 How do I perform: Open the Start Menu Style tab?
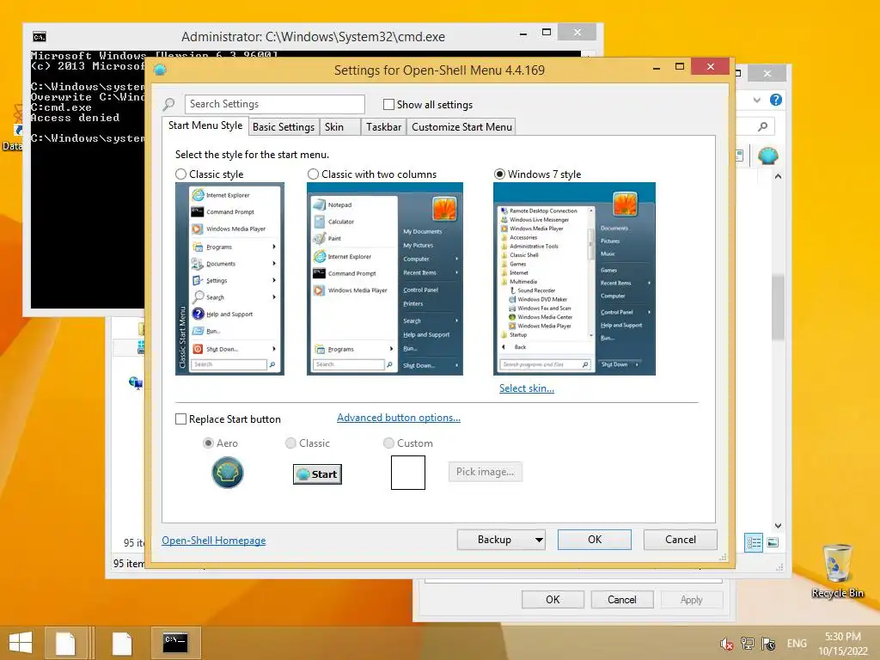pyautogui.click(x=205, y=125)
